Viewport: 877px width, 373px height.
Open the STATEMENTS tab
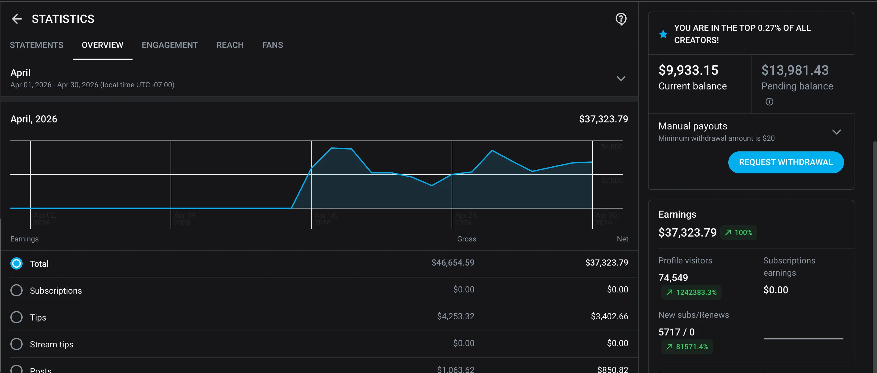[x=36, y=45]
